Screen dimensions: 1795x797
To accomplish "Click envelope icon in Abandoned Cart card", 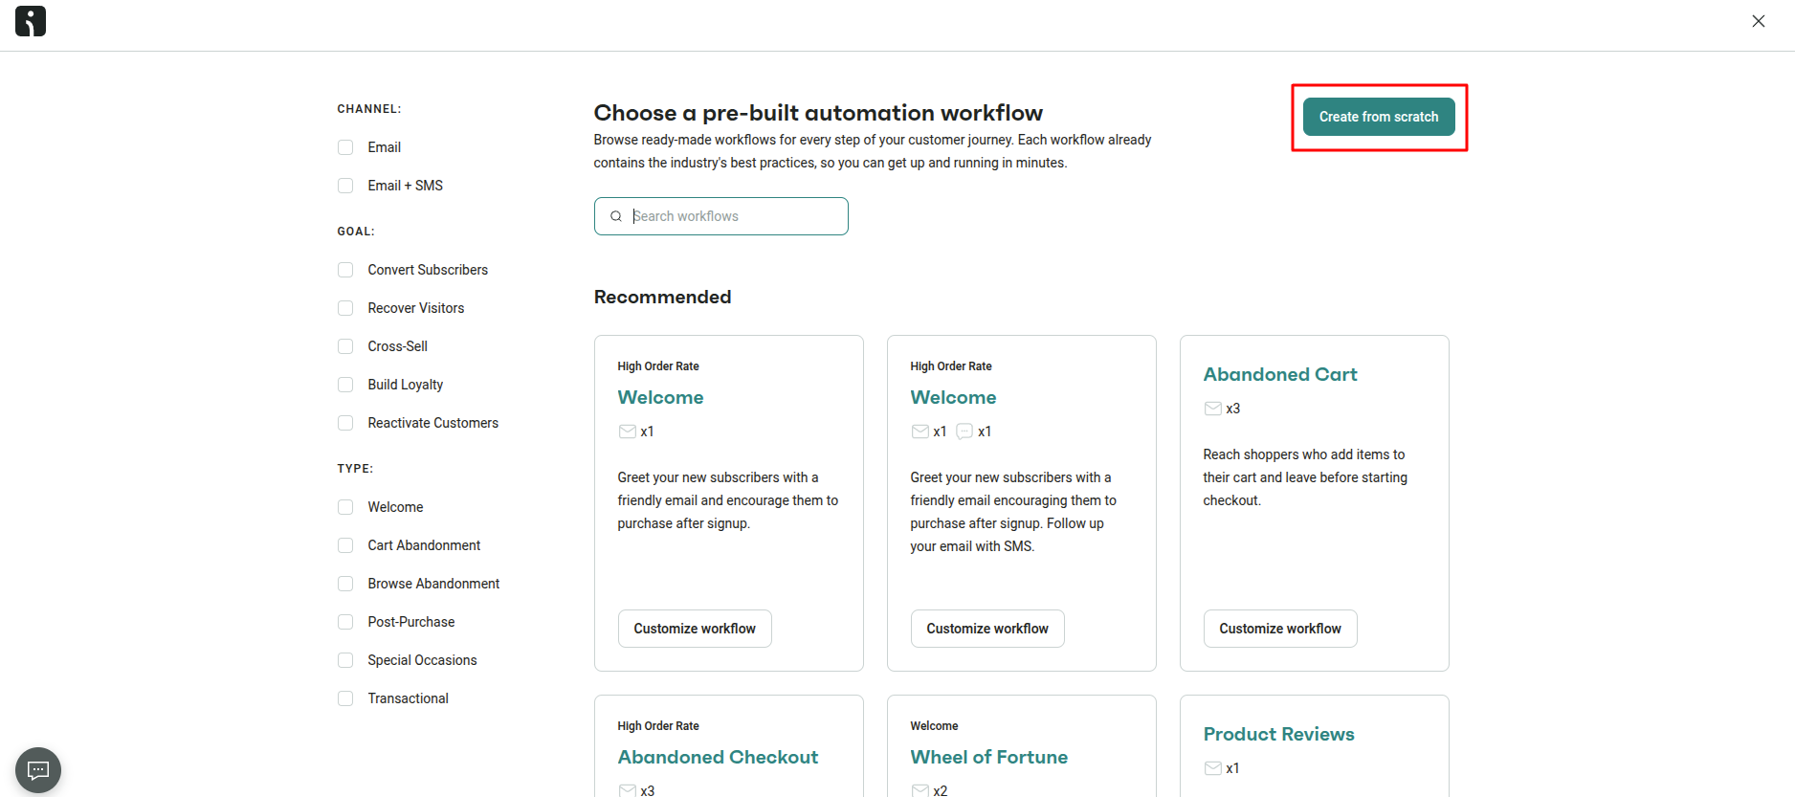I will [x=1213, y=409].
